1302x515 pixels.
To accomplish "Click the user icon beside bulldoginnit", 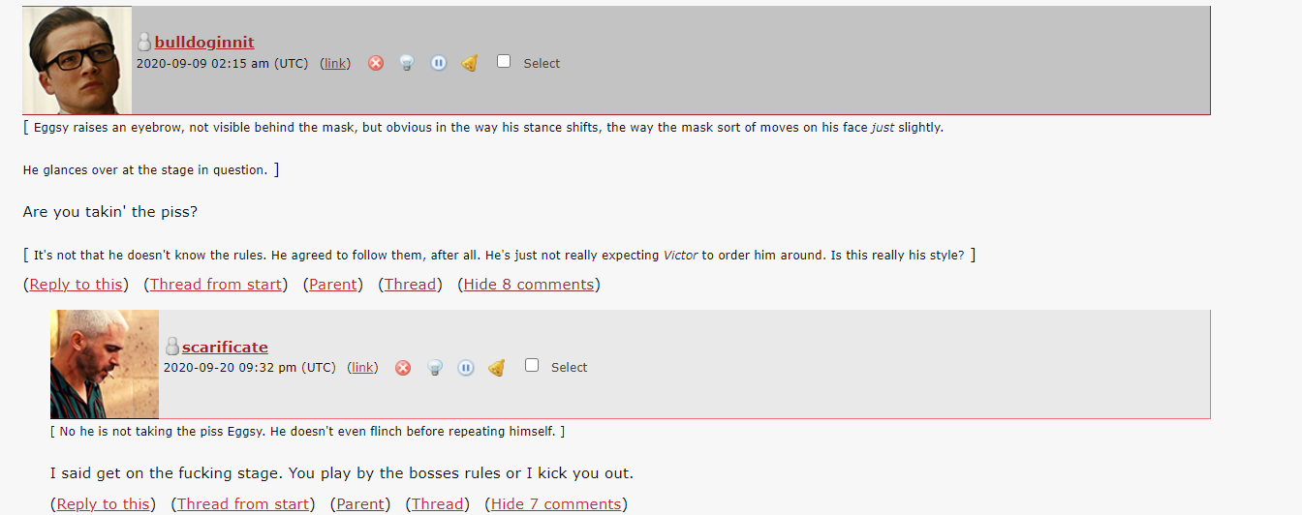I will point(144,42).
